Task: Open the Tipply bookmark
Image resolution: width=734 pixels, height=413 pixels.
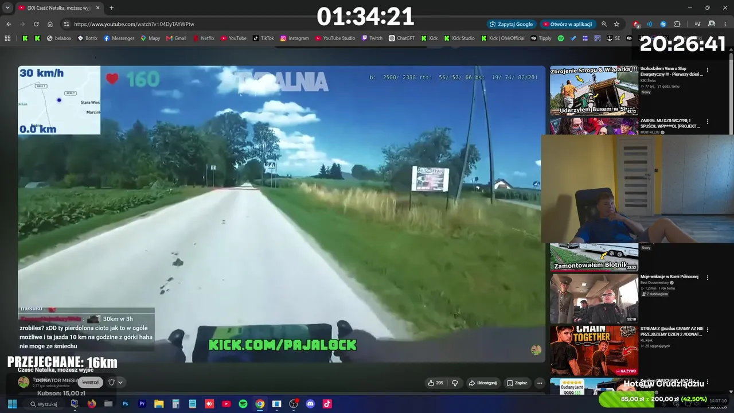Action: (541, 38)
